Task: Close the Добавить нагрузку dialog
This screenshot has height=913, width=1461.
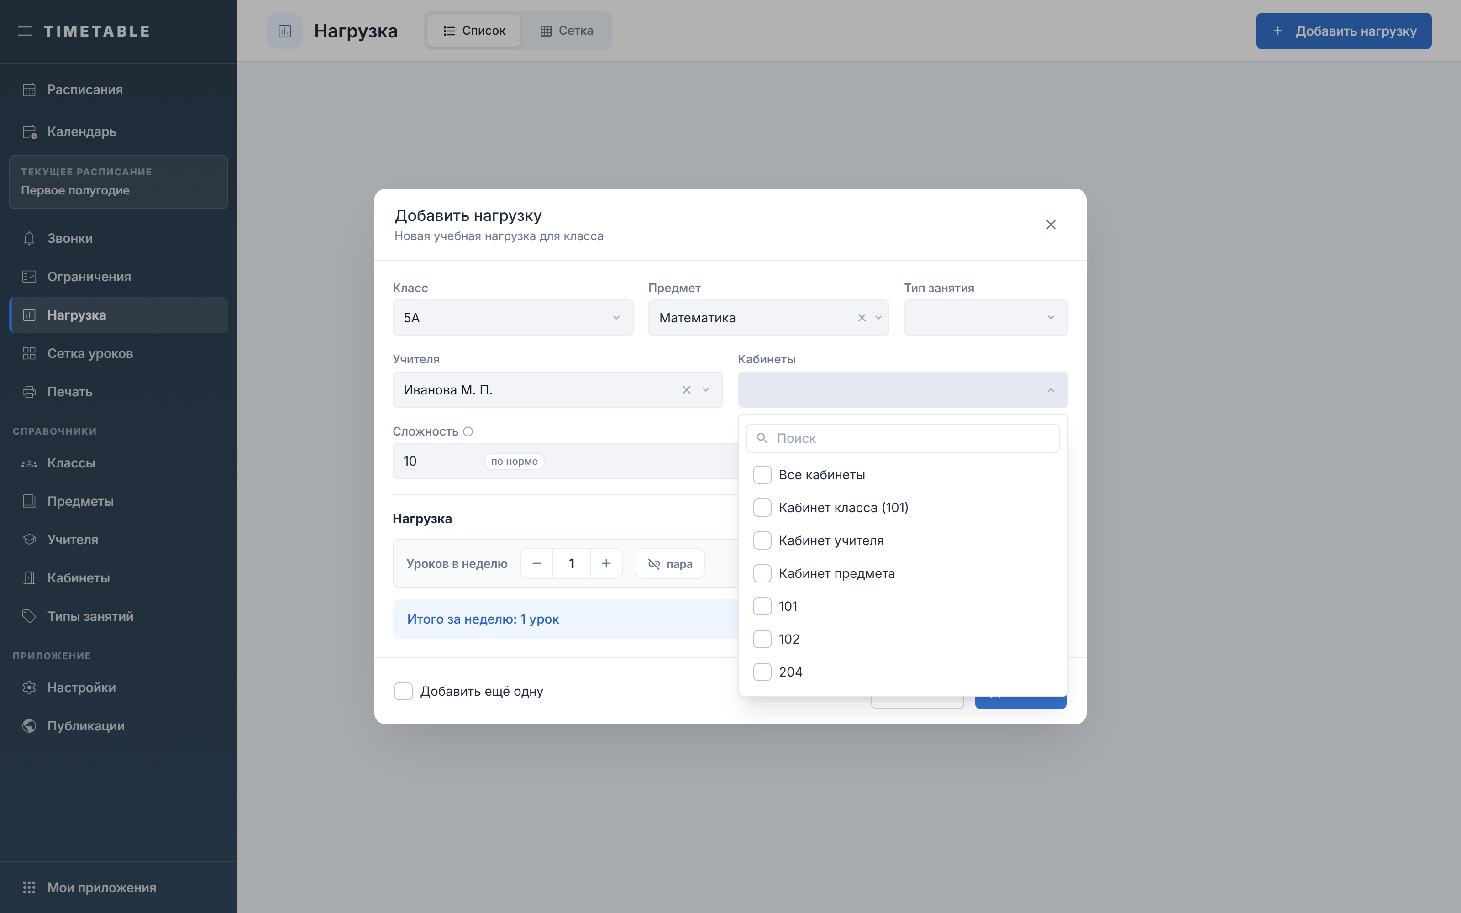Action: coord(1051,225)
